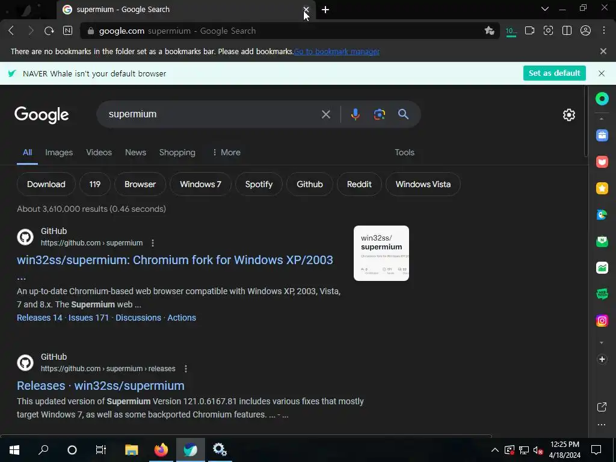Switch to the News tab
The height and width of the screenshot is (462, 616).
coord(135,152)
